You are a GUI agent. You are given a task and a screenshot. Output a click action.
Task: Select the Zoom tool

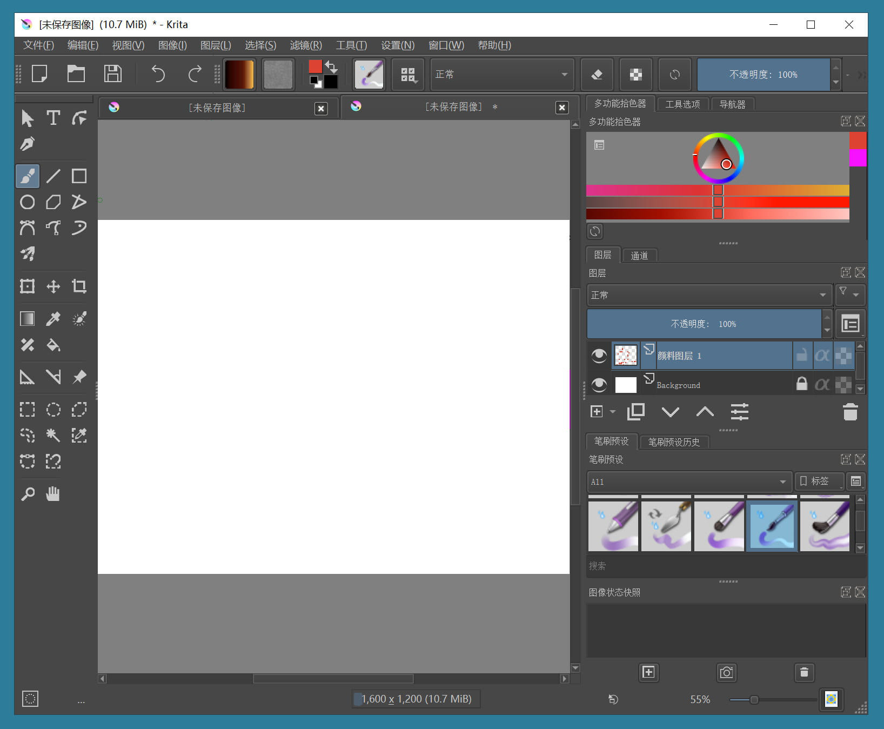coord(28,493)
